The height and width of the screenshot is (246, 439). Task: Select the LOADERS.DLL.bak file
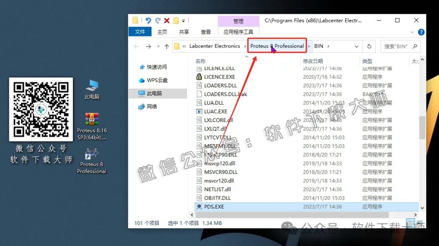tap(226, 94)
